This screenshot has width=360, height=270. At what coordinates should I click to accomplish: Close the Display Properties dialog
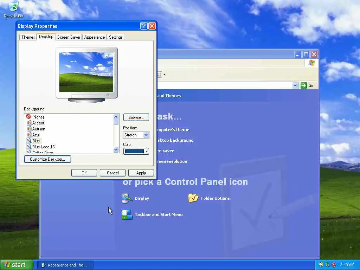coord(152,26)
